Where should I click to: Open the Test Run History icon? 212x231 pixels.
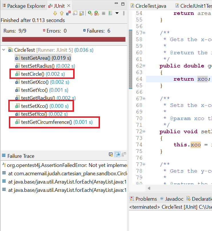tap(110, 13)
